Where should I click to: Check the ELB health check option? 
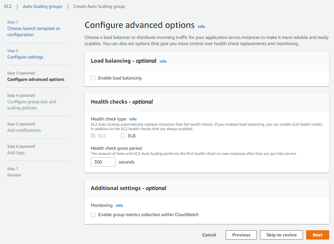click(x=123, y=136)
